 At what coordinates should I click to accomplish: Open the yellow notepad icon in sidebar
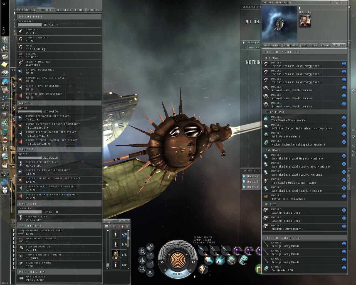tap(5, 65)
